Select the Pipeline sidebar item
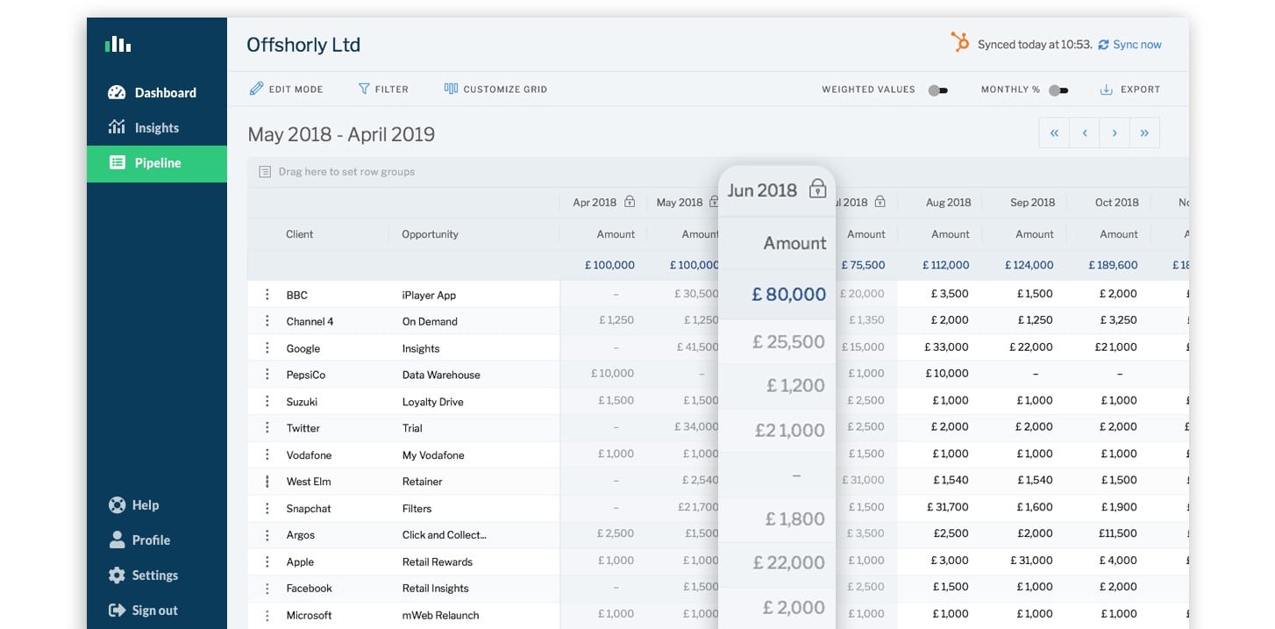 [157, 163]
